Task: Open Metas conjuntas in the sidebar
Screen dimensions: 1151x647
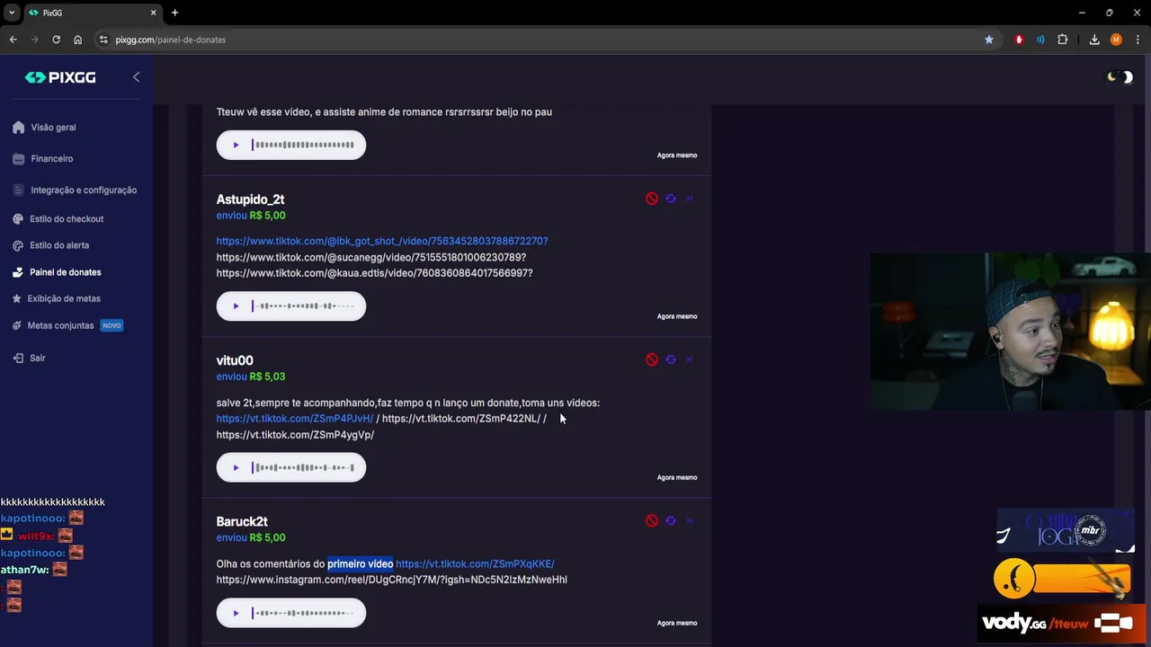Action: (x=60, y=325)
